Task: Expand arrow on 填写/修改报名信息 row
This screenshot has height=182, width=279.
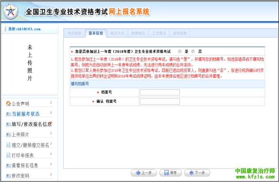Action: [x=51, y=122]
